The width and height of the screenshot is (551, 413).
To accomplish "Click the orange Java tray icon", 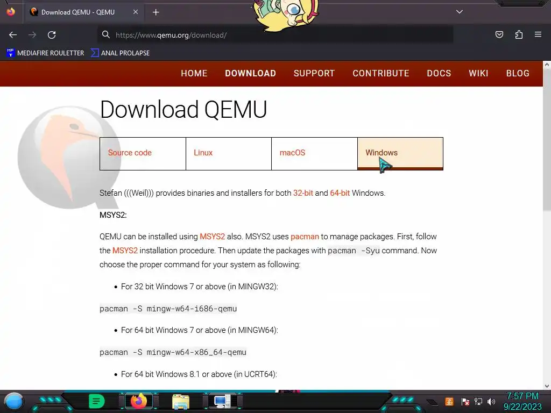I will [449, 401].
